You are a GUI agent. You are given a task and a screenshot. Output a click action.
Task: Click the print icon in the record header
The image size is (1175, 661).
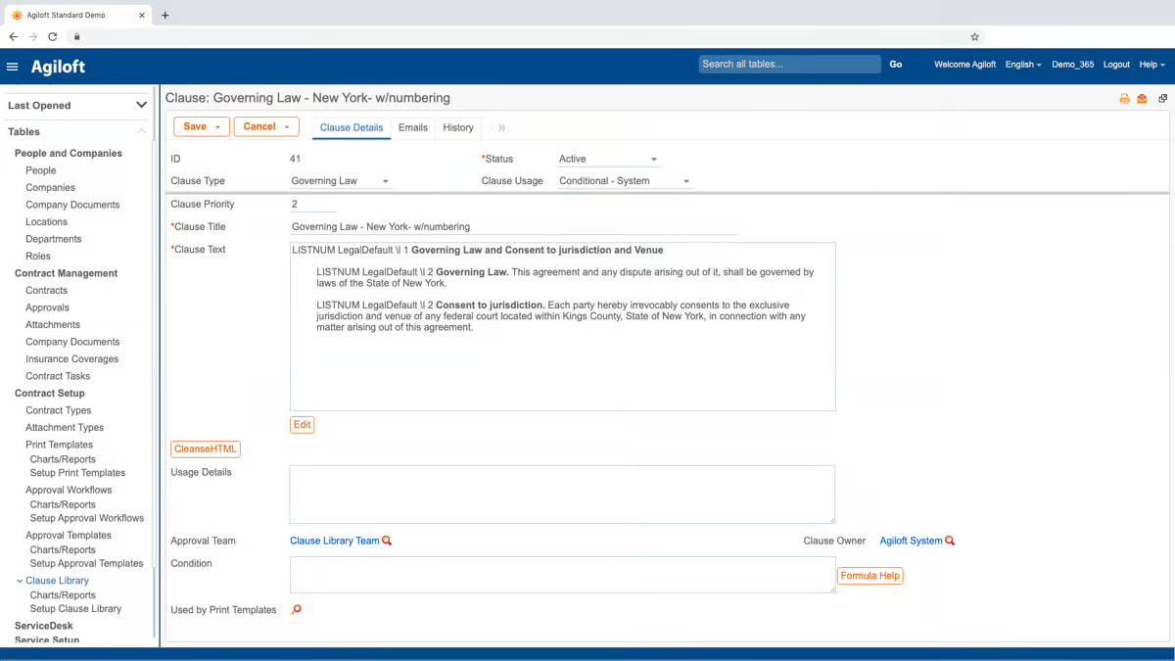[x=1123, y=98]
